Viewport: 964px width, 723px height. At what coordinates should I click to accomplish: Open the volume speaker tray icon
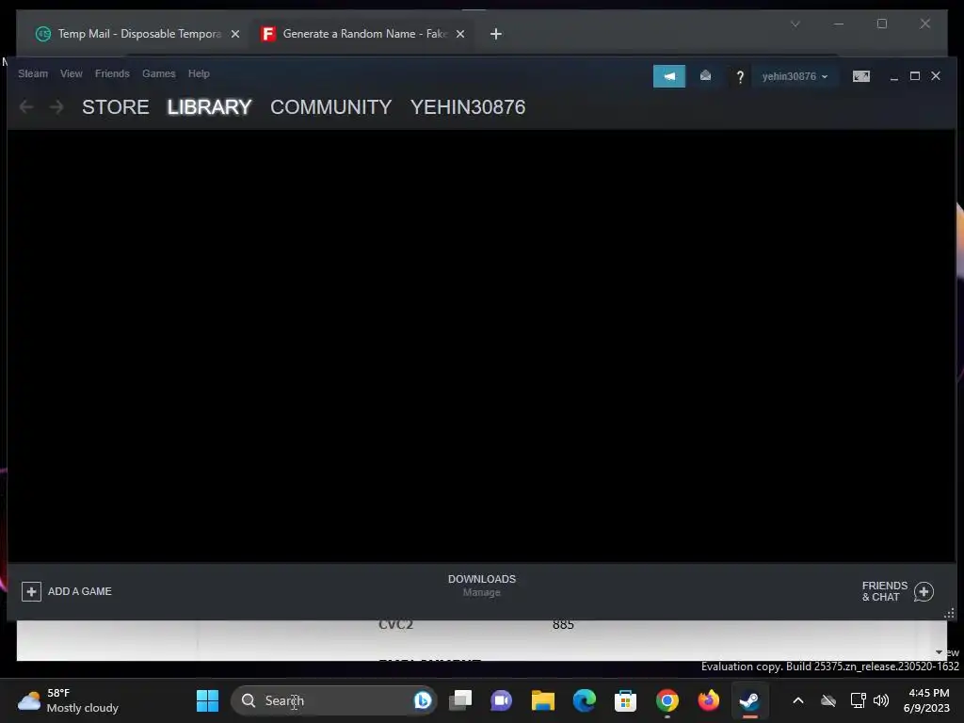click(x=881, y=700)
